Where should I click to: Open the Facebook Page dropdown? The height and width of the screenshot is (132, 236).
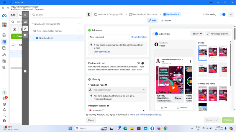117,90
